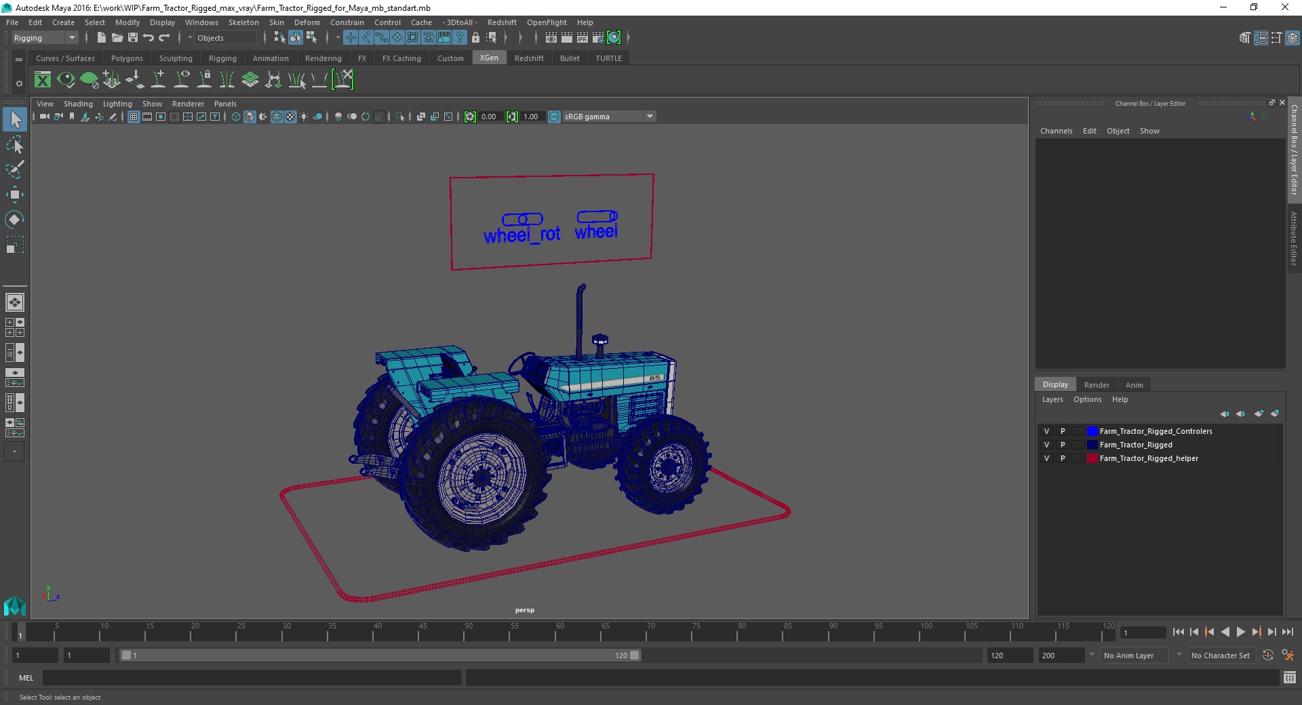Click the green XGen description shelf icon
The width and height of the screenshot is (1302, 705).
[89, 80]
